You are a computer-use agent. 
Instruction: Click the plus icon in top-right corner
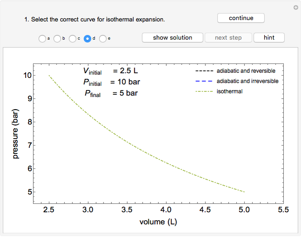[295, 7]
